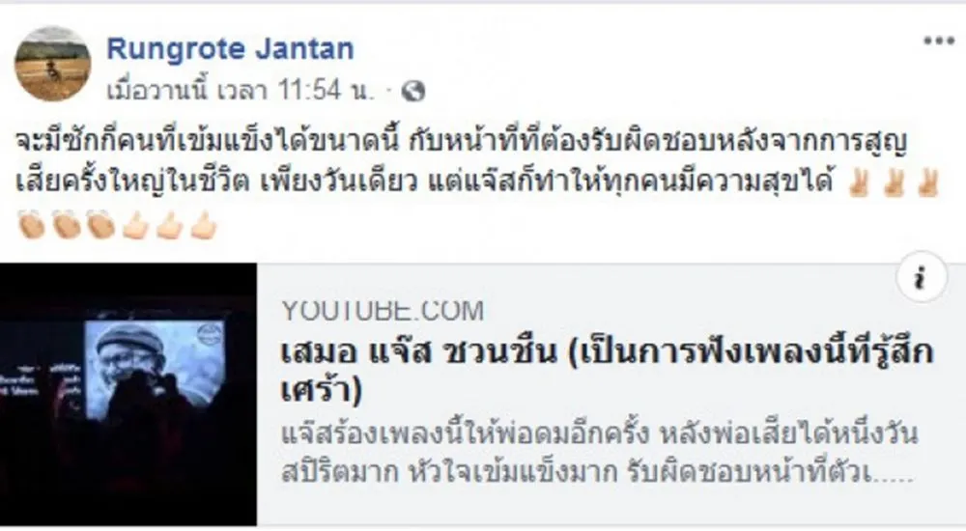Click the link preview description text
The width and height of the screenshot is (966, 531).
coord(600,453)
